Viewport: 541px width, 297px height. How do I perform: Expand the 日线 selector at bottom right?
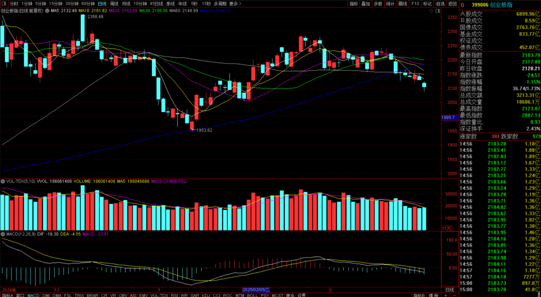pos(449,289)
